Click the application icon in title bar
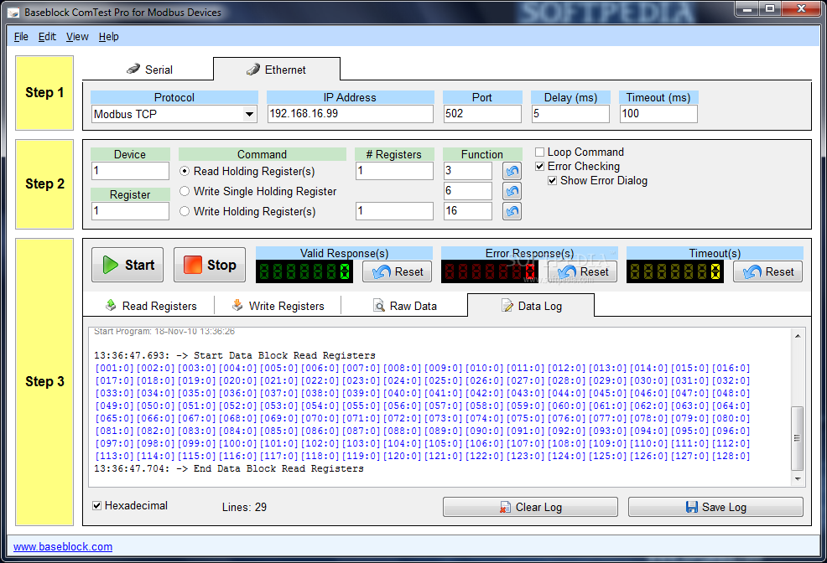Image resolution: width=827 pixels, height=563 pixels. pos(13,12)
